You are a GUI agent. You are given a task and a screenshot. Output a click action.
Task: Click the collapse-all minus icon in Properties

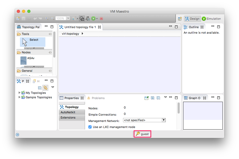click(158, 98)
